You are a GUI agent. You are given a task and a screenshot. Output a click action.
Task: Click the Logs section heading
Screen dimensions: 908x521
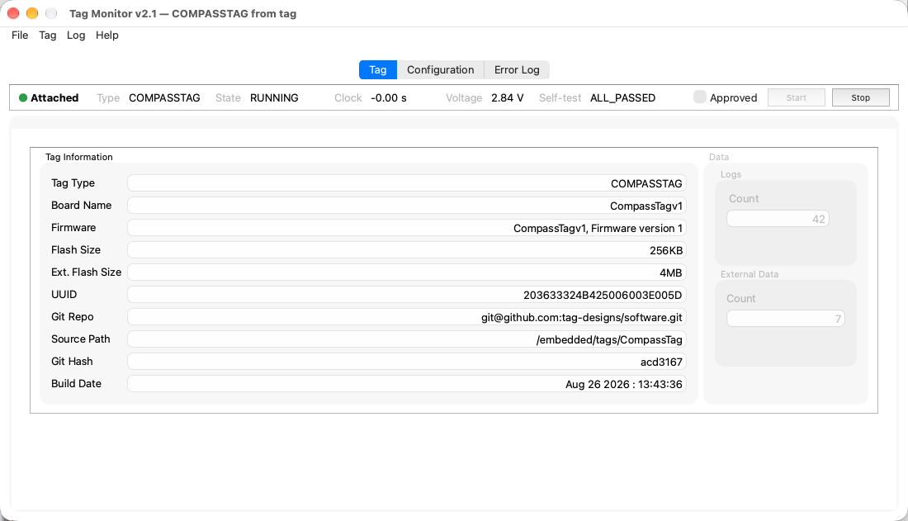coord(731,174)
